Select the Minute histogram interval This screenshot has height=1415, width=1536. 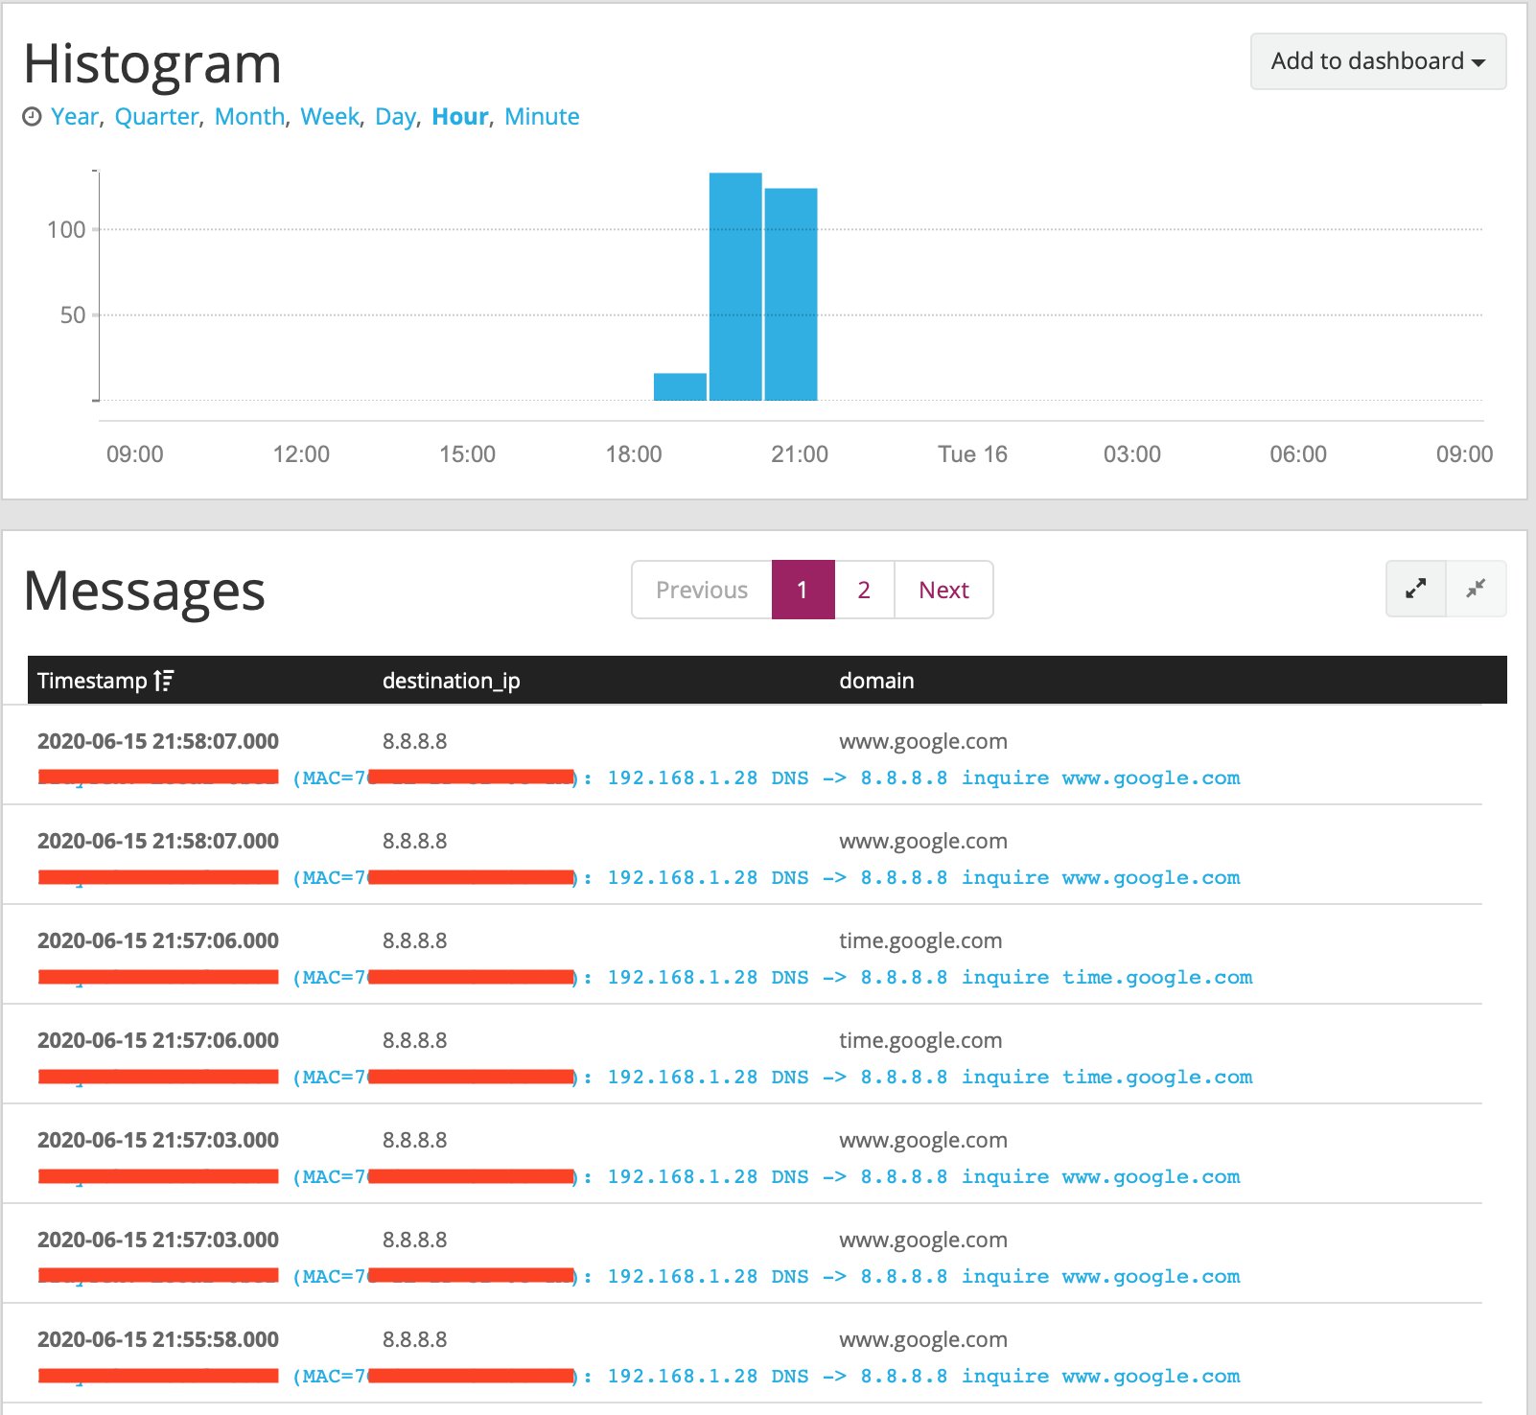pyautogui.click(x=542, y=117)
